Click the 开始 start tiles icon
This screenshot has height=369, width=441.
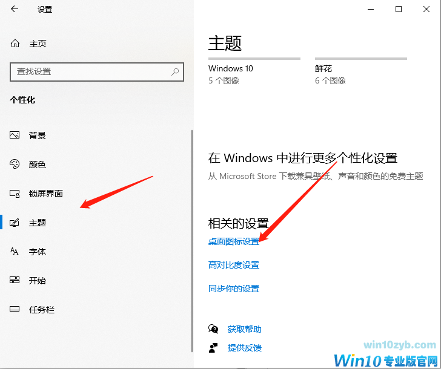coord(15,280)
